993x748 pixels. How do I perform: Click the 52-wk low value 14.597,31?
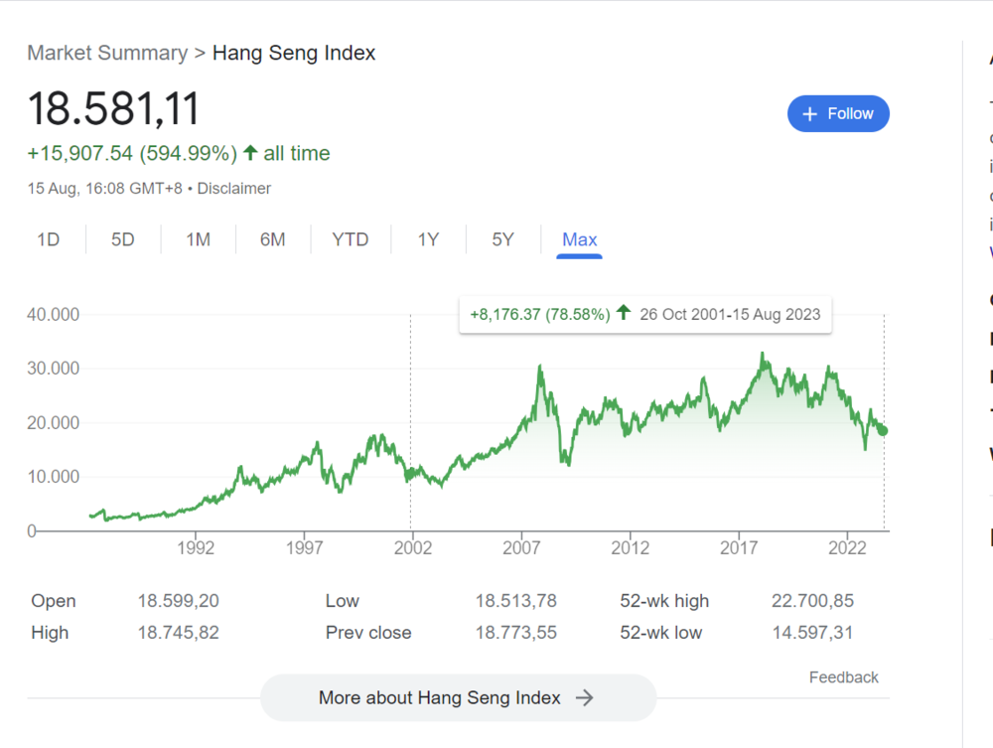[812, 633]
